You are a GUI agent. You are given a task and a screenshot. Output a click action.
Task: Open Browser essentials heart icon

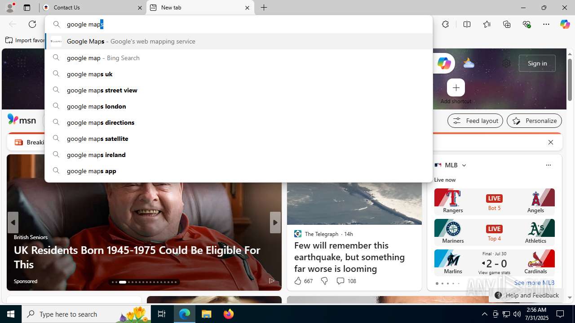pyautogui.click(x=526, y=24)
